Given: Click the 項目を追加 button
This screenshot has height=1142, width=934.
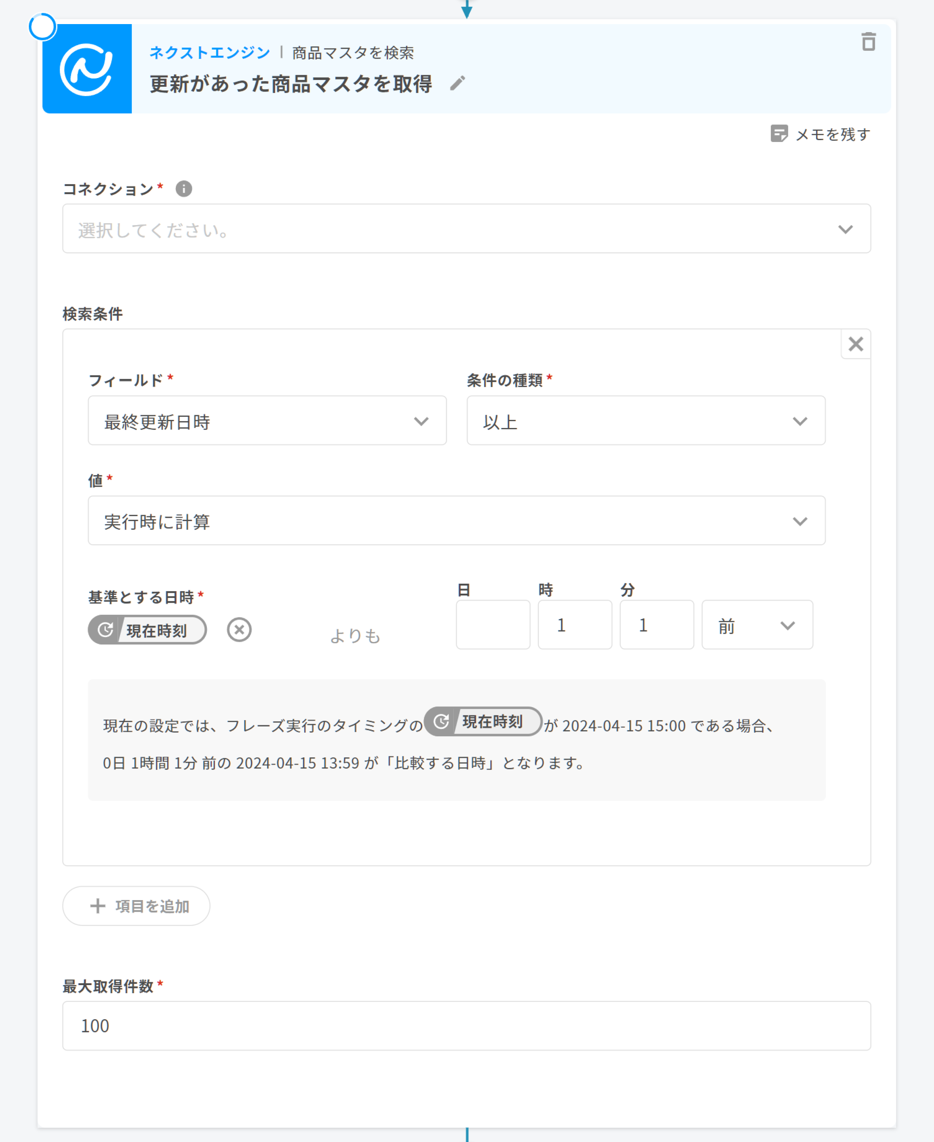Looking at the screenshot, I should tap(136, 906).
